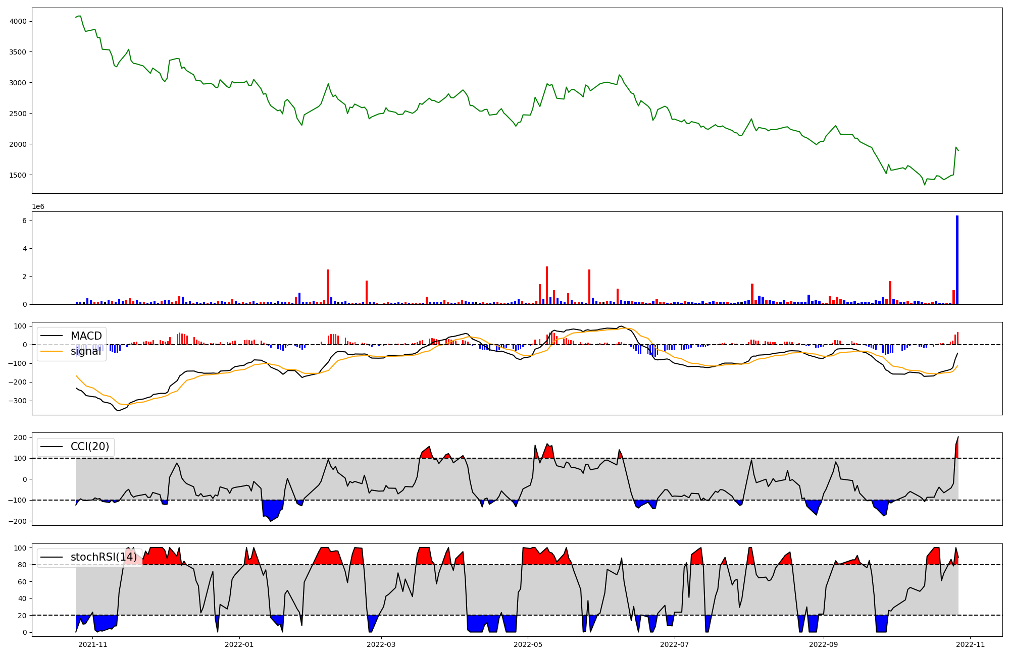Click the 2022-09 x-axis tick label
Screen dimensions: 1010x656
[x=824, y=644]
